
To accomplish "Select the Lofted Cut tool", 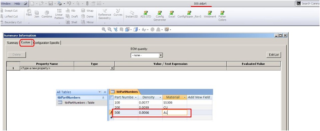I will point(9,17).
